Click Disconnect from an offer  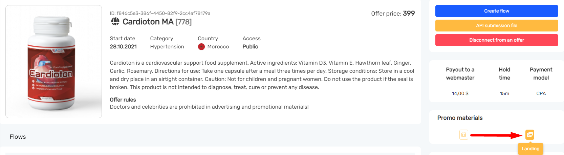tap(496, 40)
